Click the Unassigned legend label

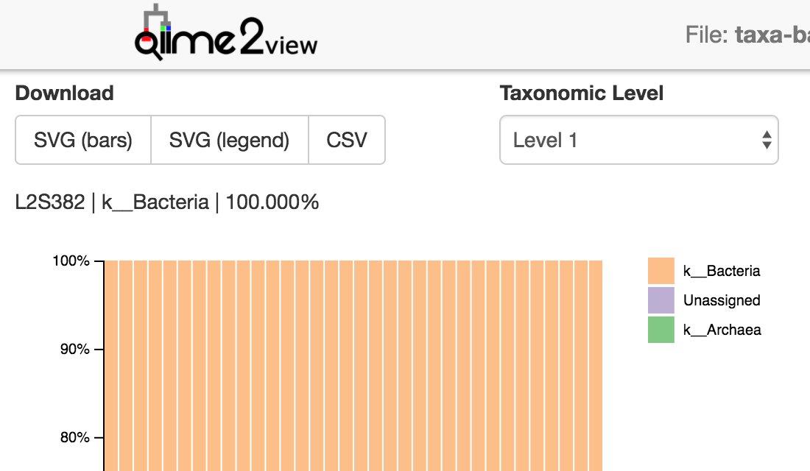tap(722, 300)
